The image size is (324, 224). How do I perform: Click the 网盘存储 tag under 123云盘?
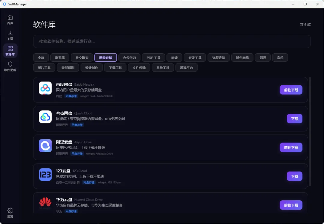pos(89,183)
